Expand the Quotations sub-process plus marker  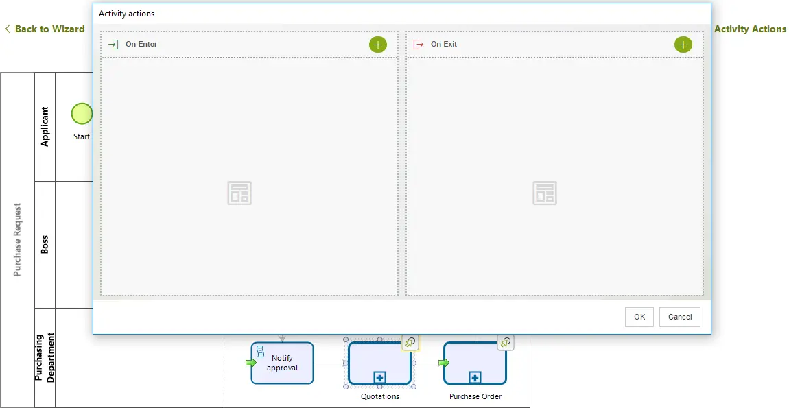click(x=379, y=377)
